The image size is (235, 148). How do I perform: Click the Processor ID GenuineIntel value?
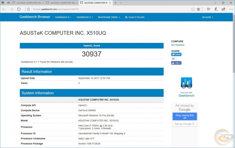(x=101, y=134)
